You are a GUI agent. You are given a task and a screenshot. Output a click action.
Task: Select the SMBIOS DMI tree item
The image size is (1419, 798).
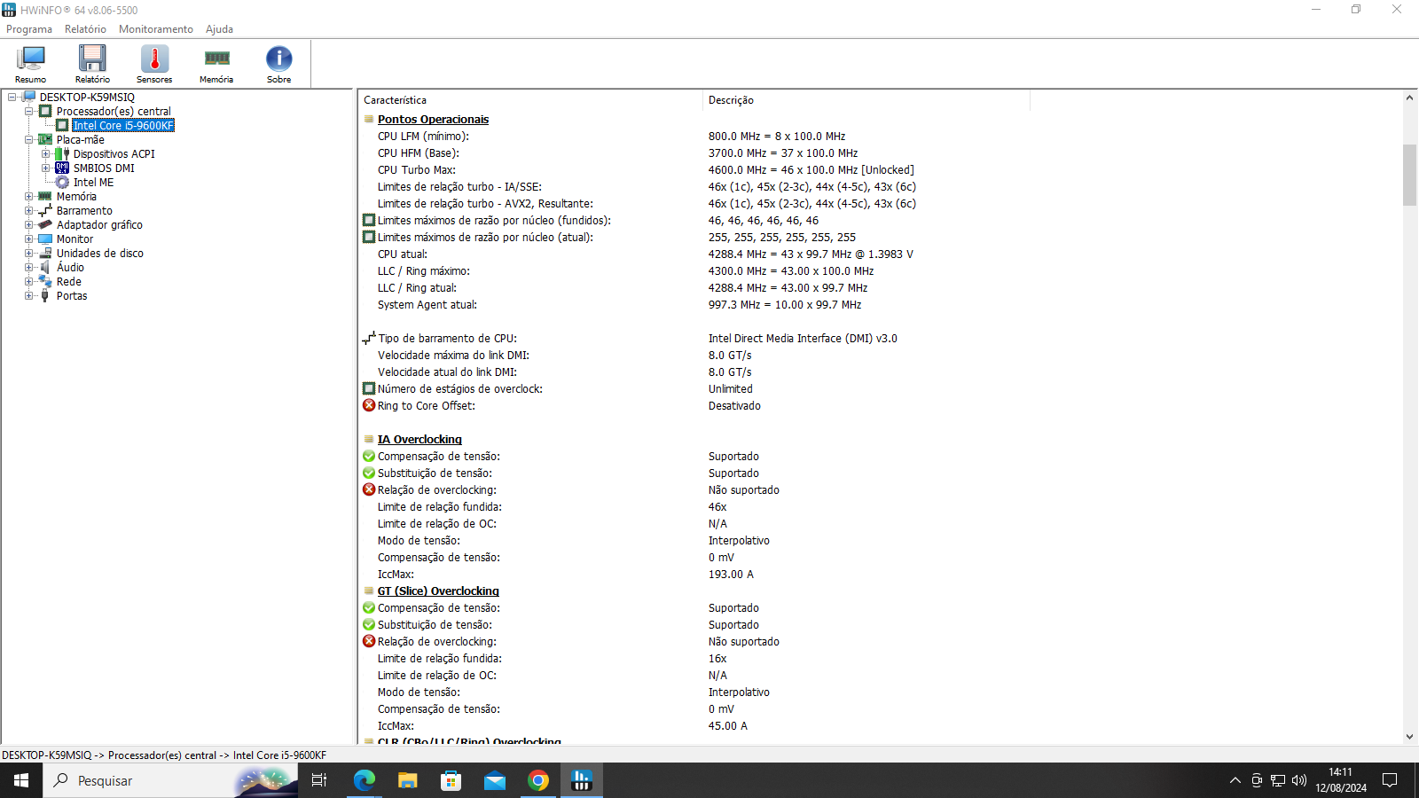click(104, 168)
